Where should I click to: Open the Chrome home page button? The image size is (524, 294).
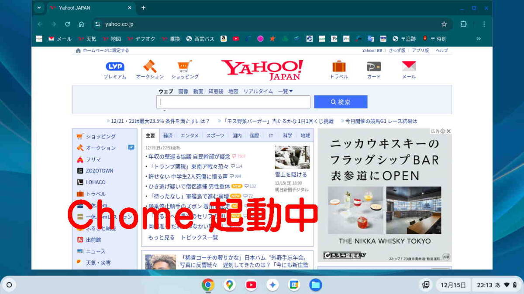tap(81, 24)
